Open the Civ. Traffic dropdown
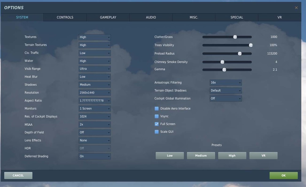Image resolution: width=306 pixels, height=187 pixels. 95,53
